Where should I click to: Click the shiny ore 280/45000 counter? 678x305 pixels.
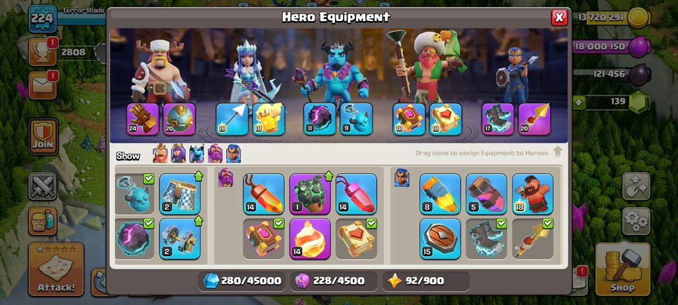243,281
